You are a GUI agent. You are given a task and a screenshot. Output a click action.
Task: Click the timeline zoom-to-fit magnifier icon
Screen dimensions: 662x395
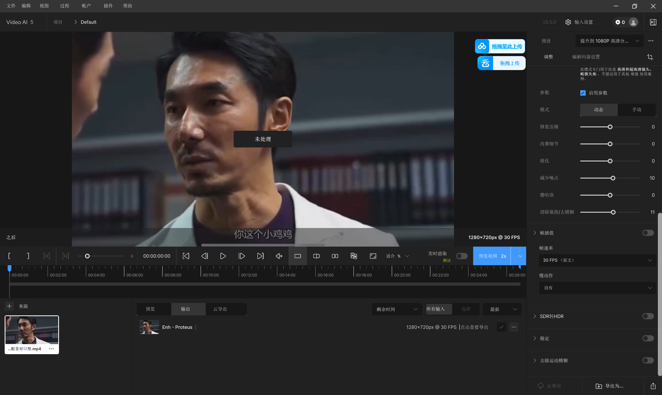click(65, 256)
